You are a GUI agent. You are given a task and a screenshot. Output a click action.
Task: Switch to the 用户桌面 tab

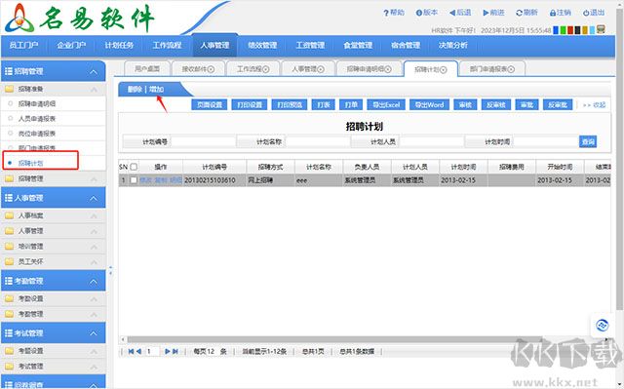(147, 69)
